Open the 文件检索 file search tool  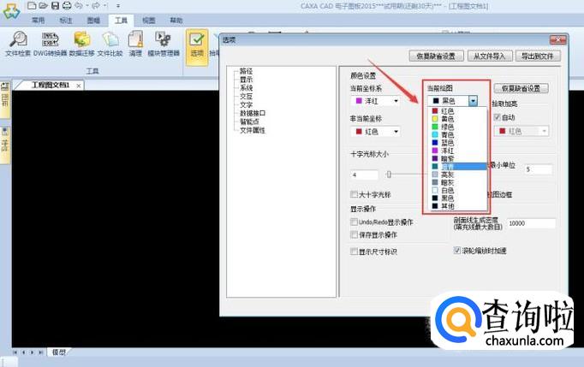[17, 44]
